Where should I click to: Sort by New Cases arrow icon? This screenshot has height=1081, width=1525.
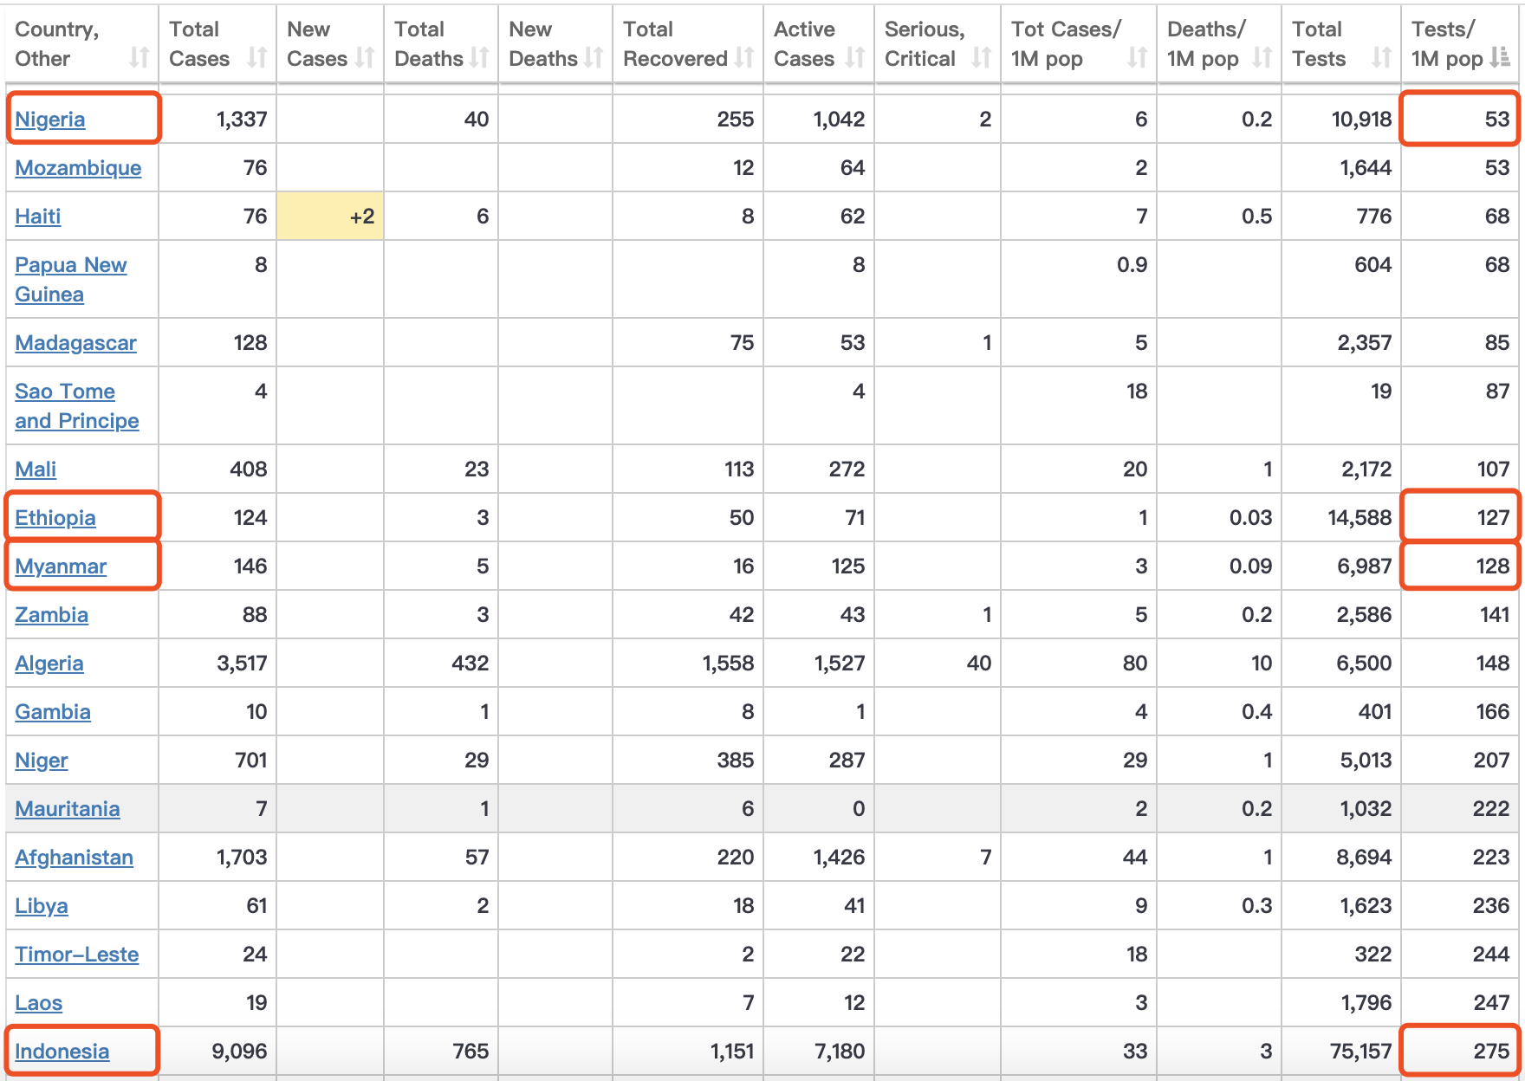(x=365, y=58)
